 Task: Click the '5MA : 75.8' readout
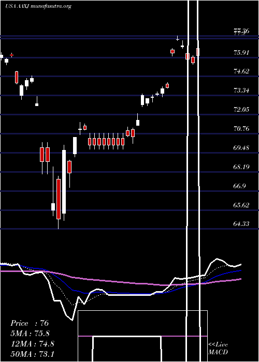pos(30,333)
